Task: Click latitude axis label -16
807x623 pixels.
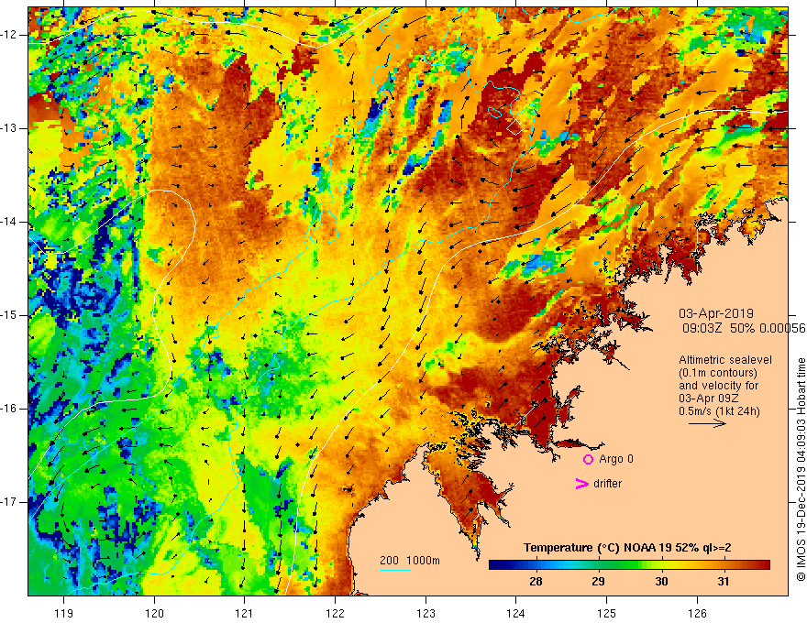Action: 9,409
